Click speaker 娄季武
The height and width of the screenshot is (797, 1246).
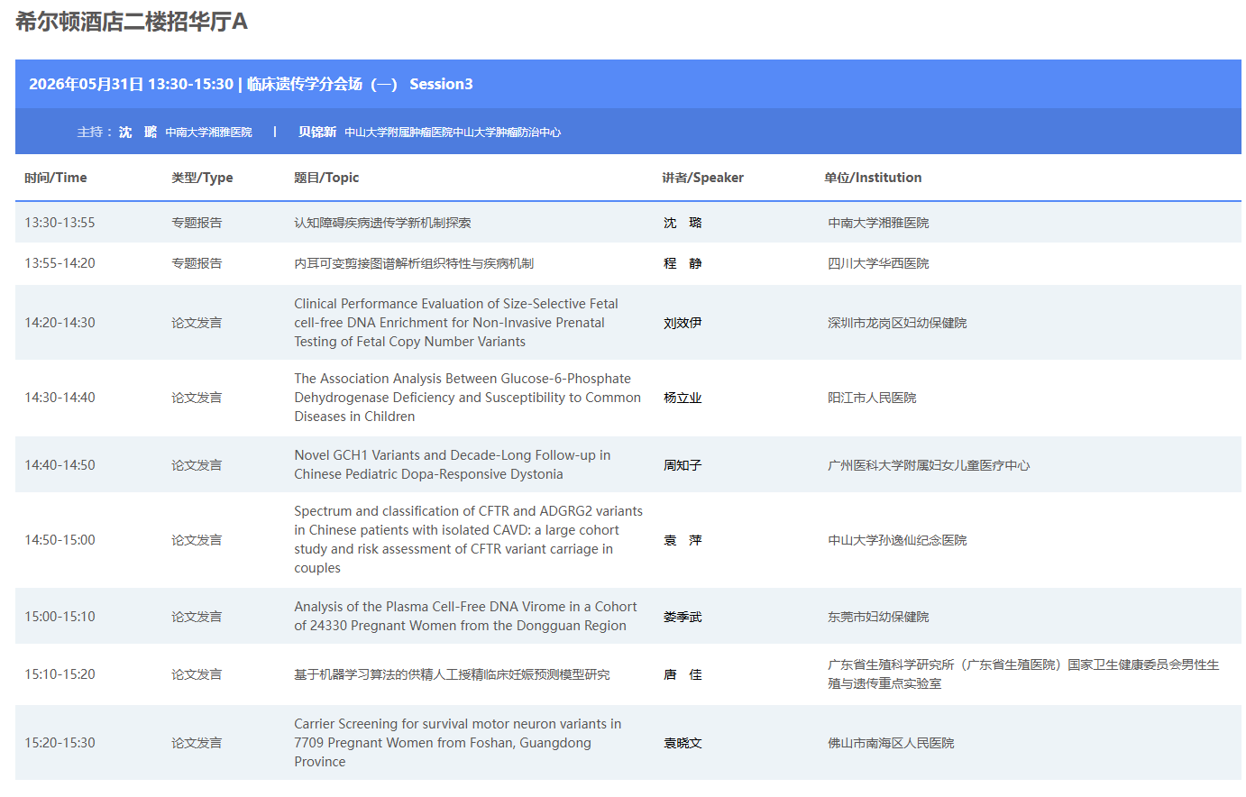point(683,617)
